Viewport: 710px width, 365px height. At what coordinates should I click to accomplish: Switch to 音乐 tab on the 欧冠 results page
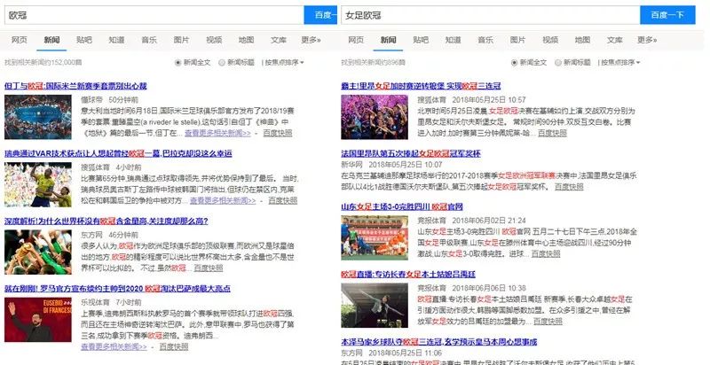(x=149, y=40)
